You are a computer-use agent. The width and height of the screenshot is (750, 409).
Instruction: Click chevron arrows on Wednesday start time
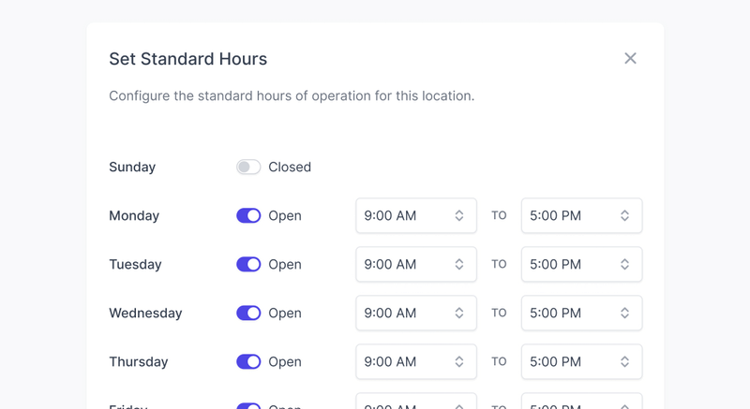coord(459,313)
